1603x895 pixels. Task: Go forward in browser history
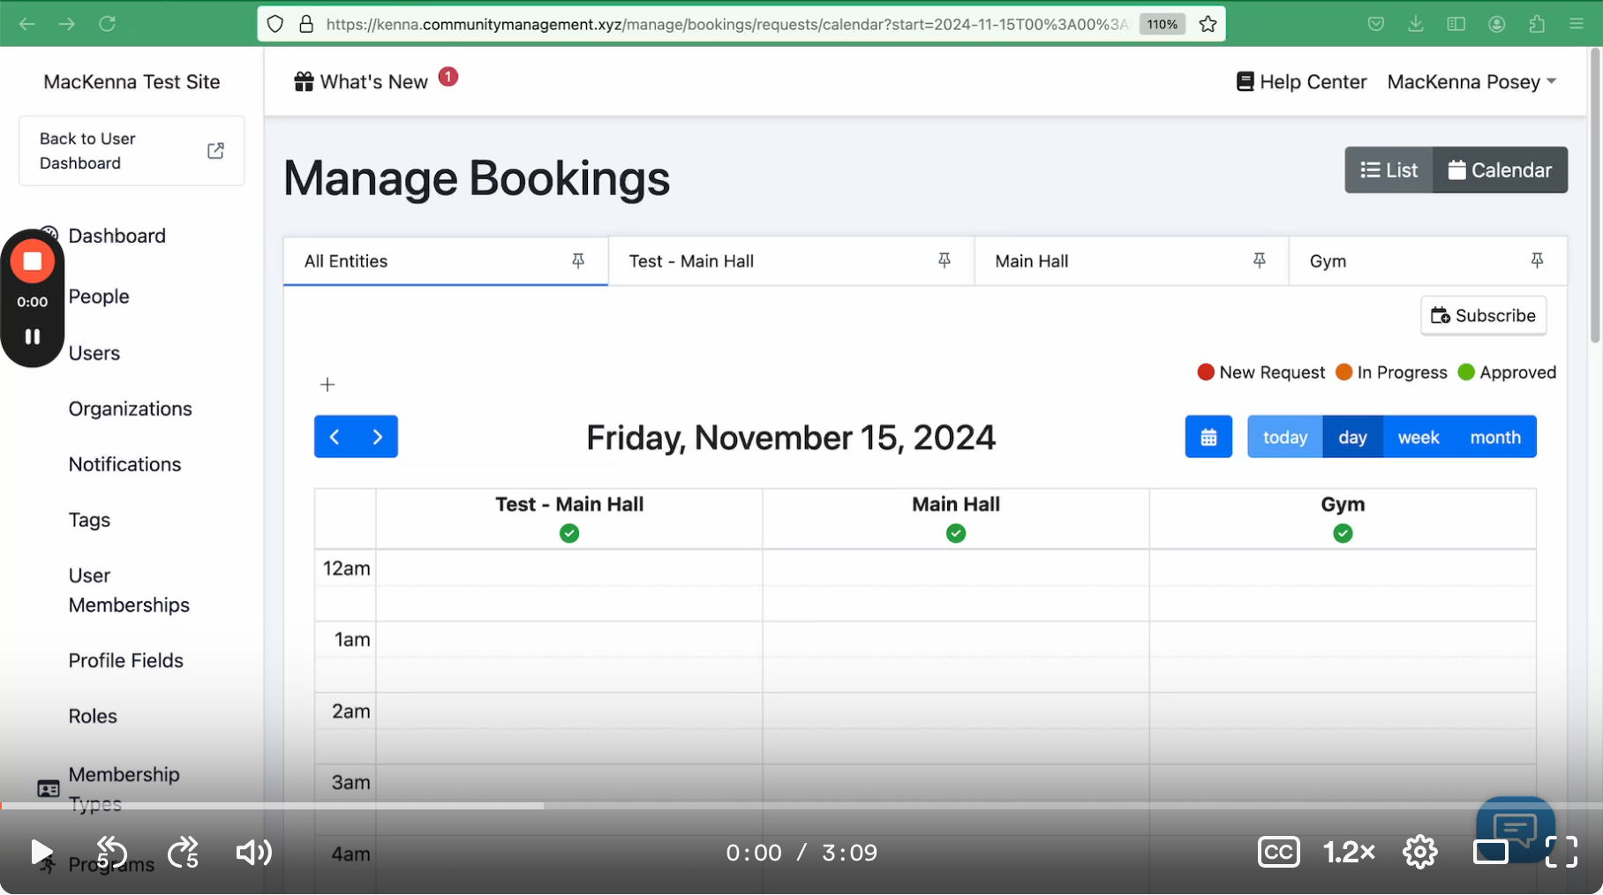tap(67, 24)
